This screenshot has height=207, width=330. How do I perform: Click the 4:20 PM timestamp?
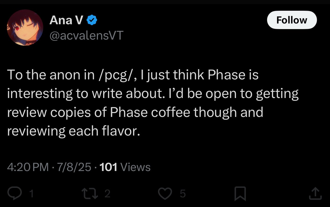28,167
